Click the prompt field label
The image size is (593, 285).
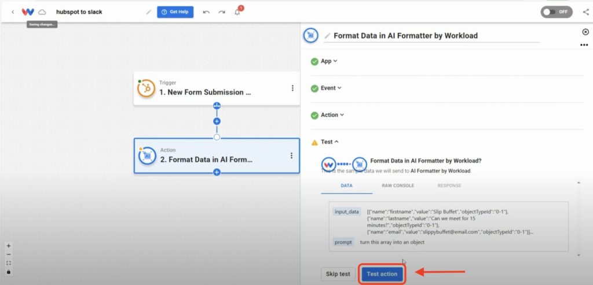pos(343,242)
